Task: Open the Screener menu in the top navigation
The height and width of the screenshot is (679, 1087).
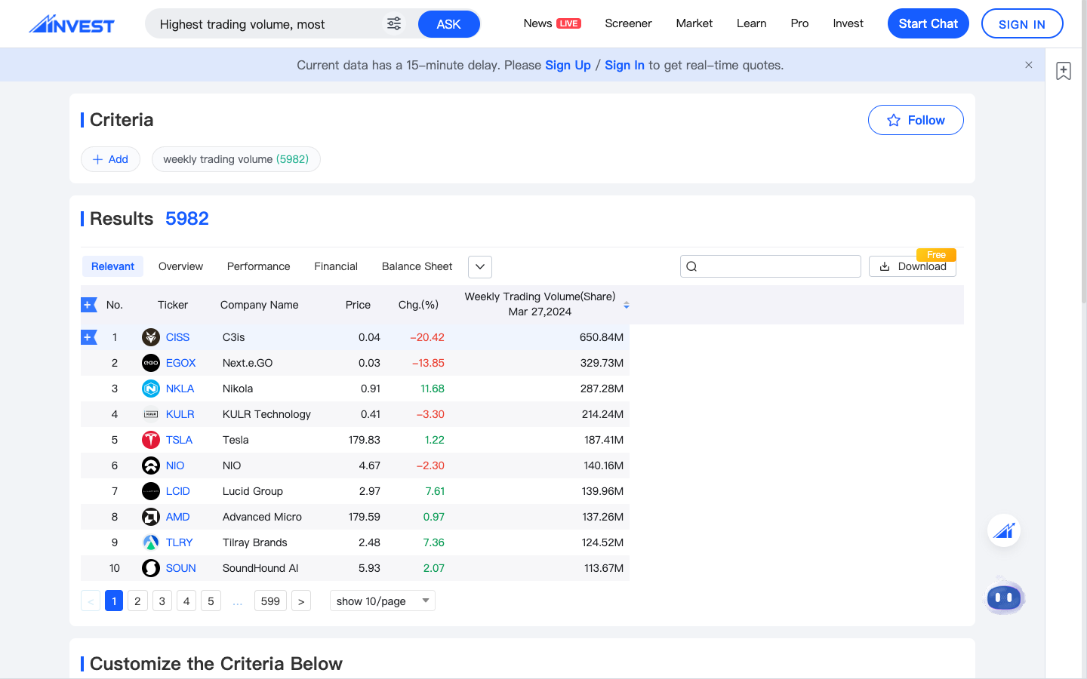Action: click(628, 23)
